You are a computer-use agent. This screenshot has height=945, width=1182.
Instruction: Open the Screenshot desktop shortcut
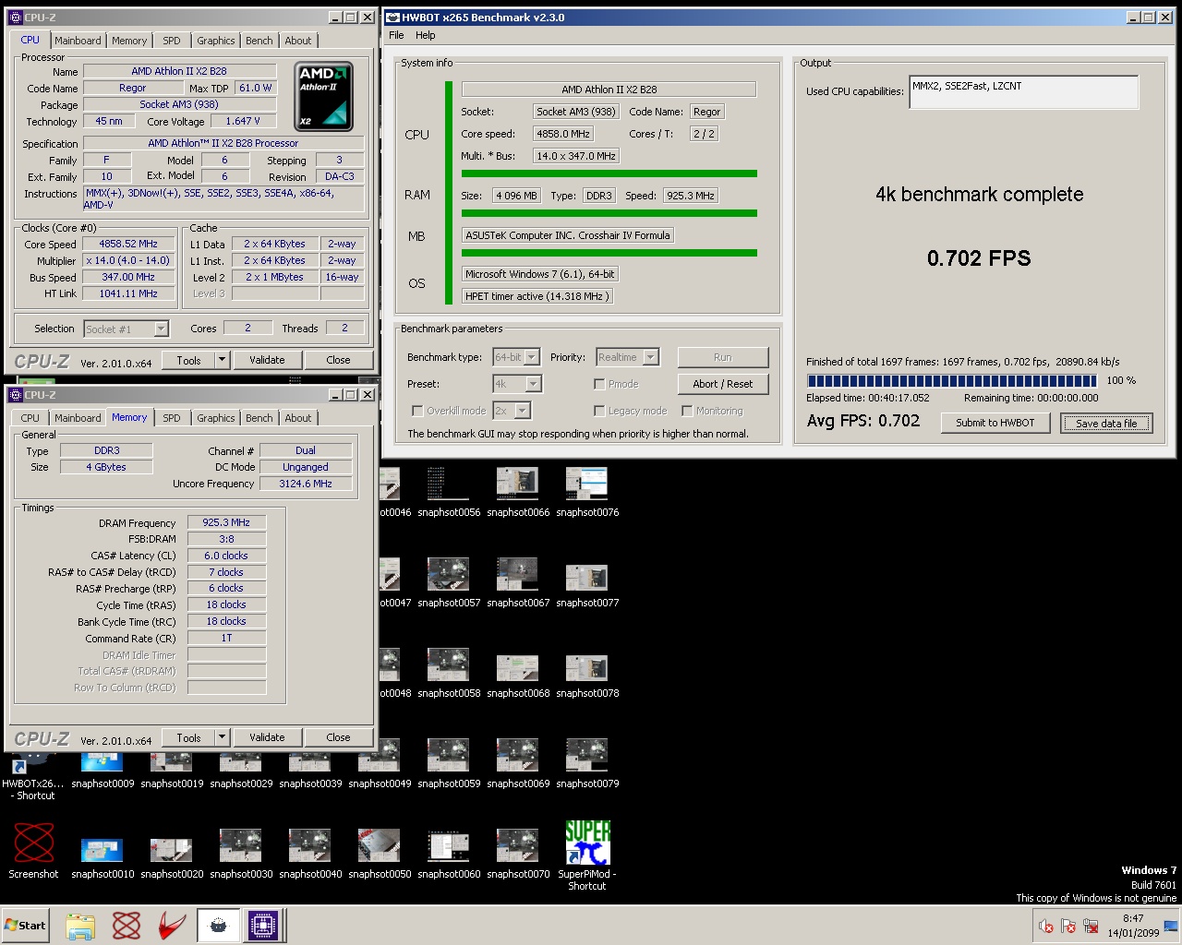[33, 851]
